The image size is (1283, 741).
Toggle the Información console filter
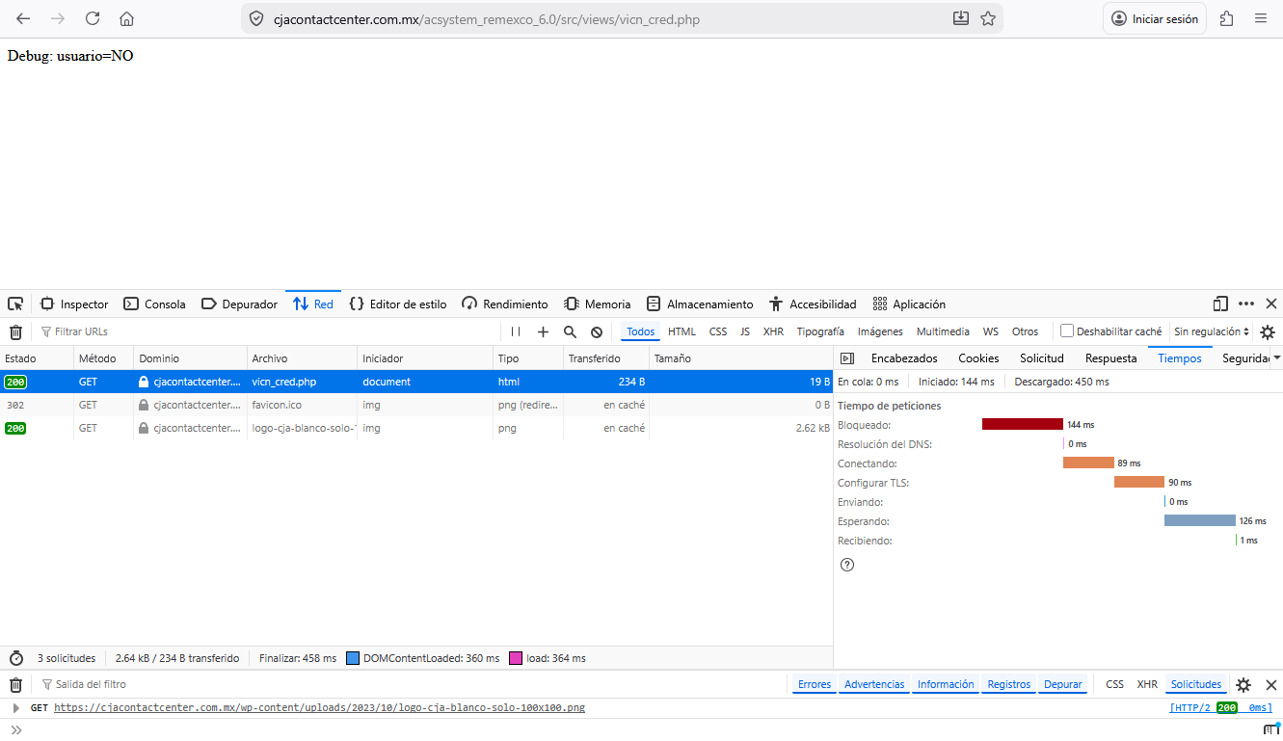pos(946,684)
